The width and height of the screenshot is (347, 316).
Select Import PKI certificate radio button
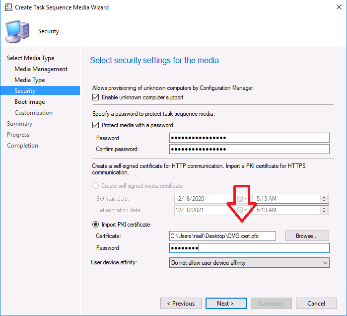[x=95, y=225]
